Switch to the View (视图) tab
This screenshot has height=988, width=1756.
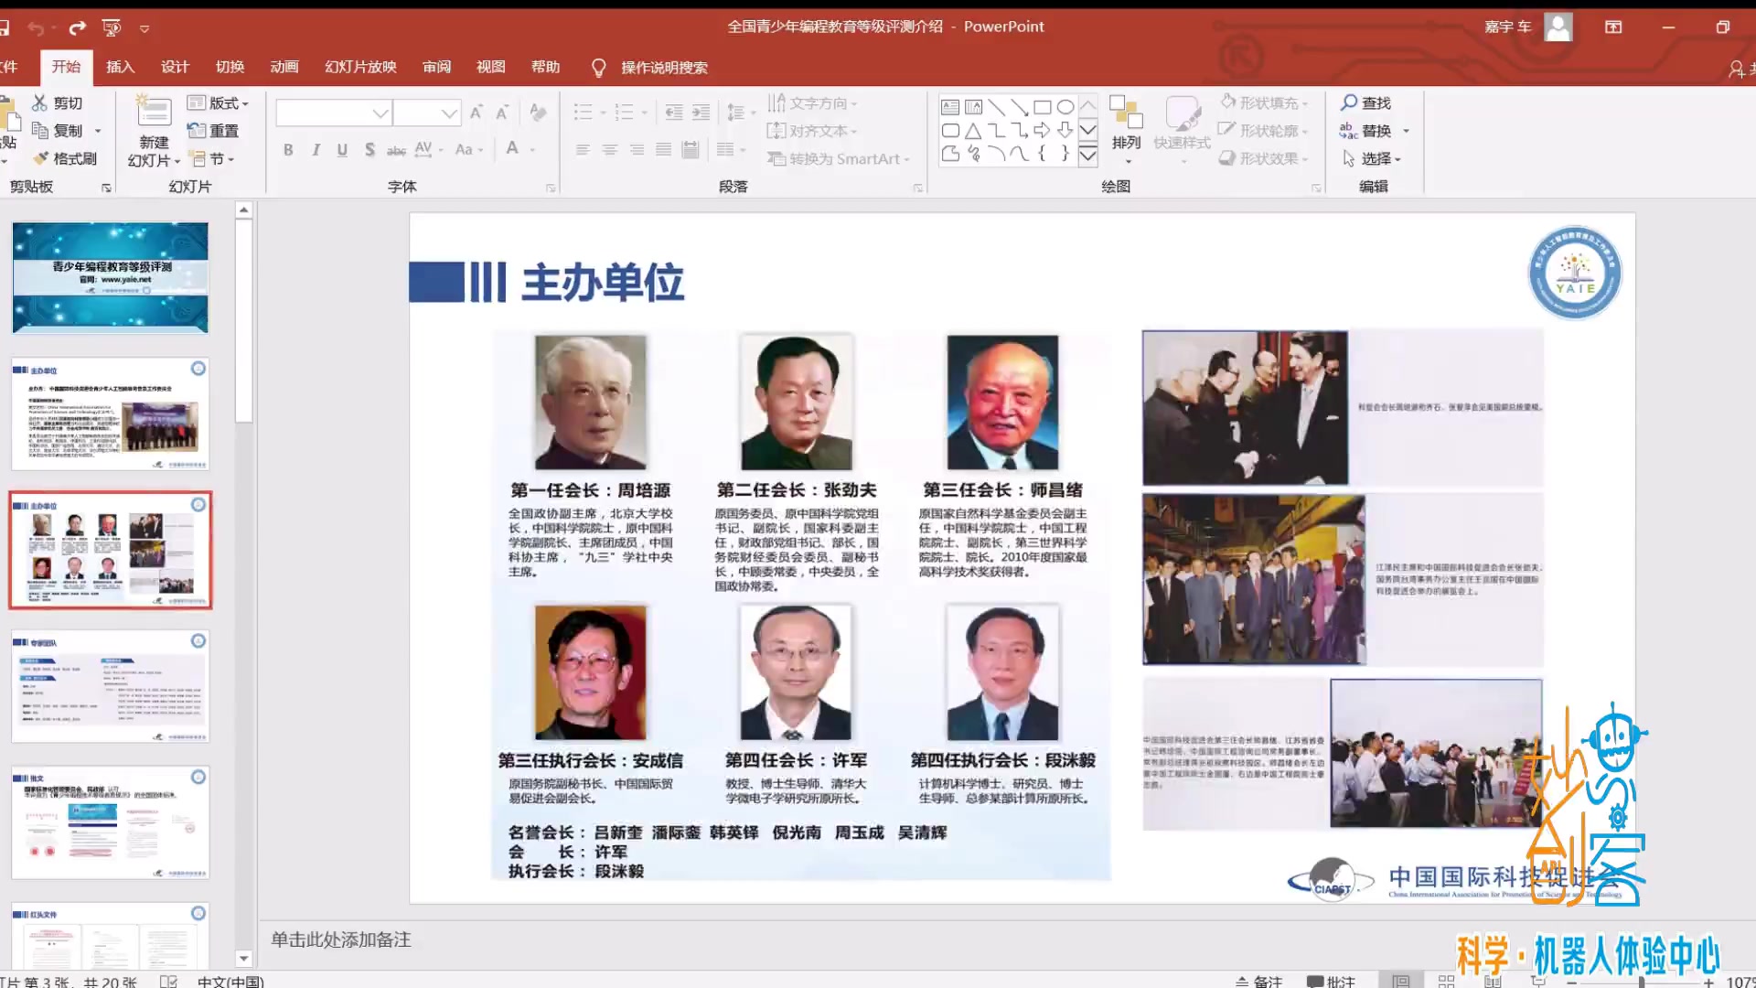[x=490, y=67]
